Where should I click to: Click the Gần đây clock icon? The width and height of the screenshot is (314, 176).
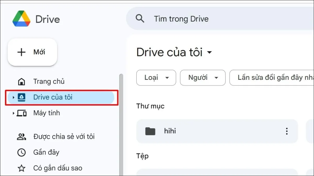point(21,153)
